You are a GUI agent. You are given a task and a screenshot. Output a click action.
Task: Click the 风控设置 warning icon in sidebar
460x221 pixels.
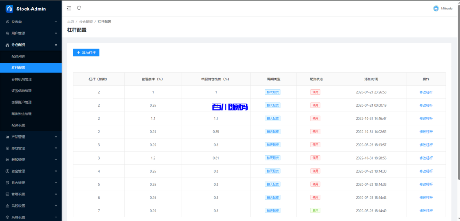click(x=7, y=206)
